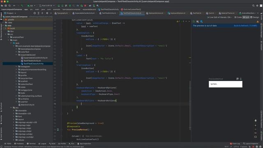Open the Profiler tool window button
The width and height of the screenshot is (263, 148).
[62, 143]
